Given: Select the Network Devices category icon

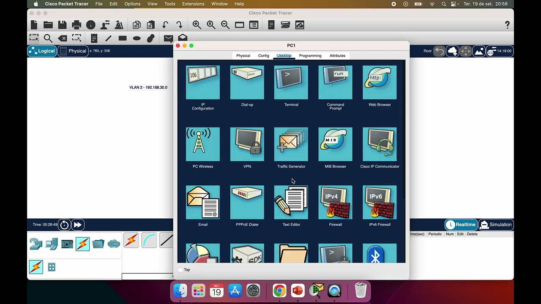Looking at the screenshot, I should pyautogui.click(x=36, y=244).
